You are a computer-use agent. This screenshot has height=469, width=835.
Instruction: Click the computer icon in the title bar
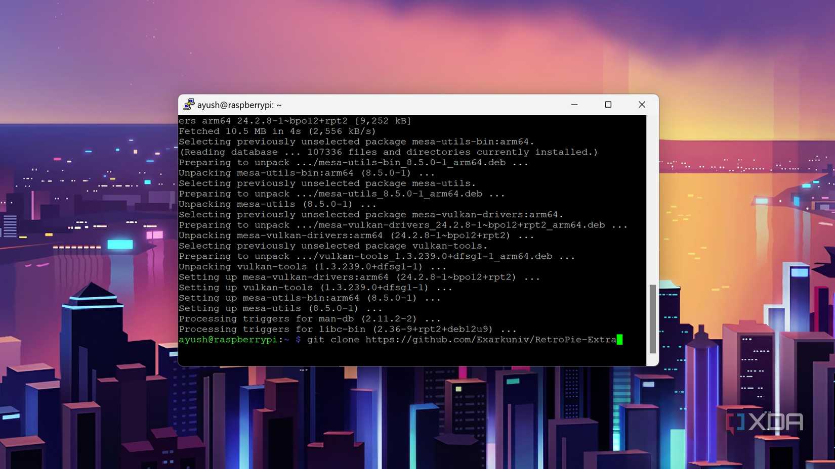click(189, 105)
